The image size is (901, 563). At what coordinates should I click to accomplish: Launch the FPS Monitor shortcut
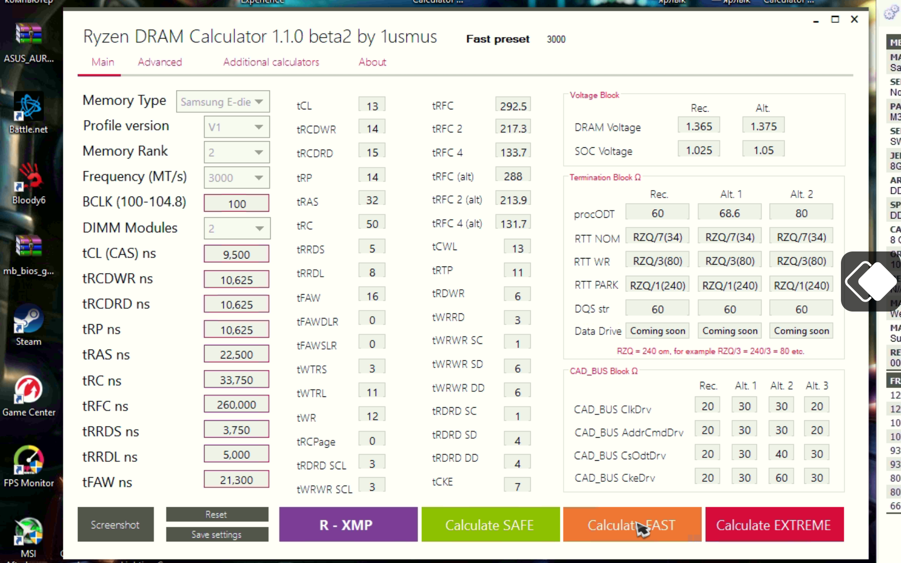28,461
